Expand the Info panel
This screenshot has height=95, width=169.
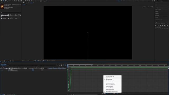pyautogui.click(x=156, y=3)
